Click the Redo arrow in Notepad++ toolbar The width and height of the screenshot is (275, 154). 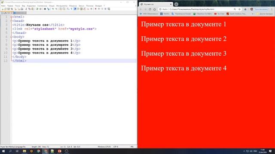tap(40, 9)
